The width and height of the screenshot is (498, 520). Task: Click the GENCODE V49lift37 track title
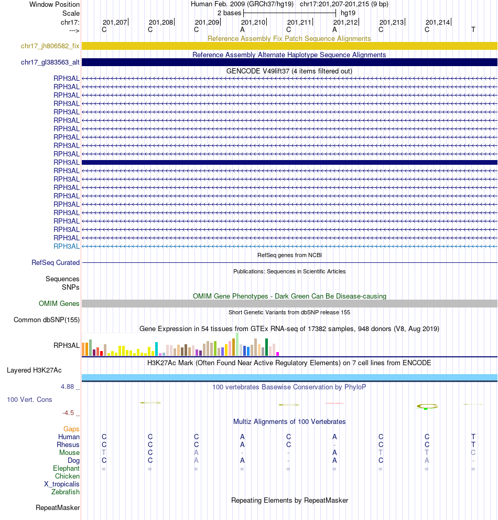click(x=289, y=71)
